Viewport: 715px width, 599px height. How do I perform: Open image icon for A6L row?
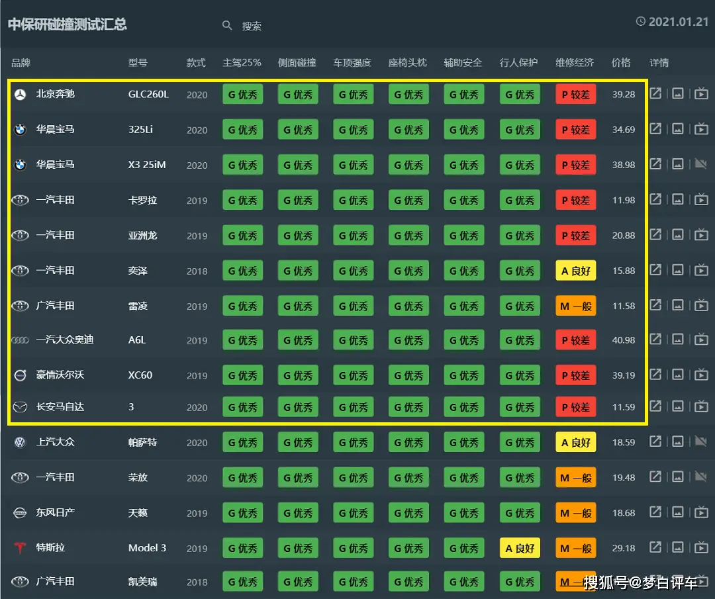pos(678,339)
